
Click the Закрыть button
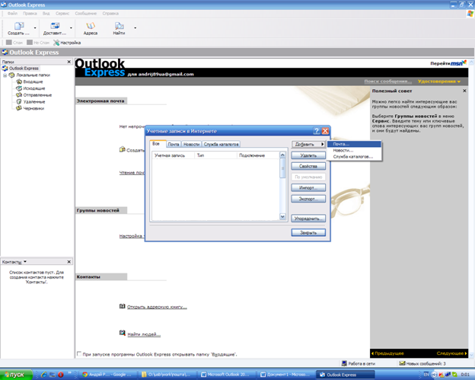pos(308,232)
